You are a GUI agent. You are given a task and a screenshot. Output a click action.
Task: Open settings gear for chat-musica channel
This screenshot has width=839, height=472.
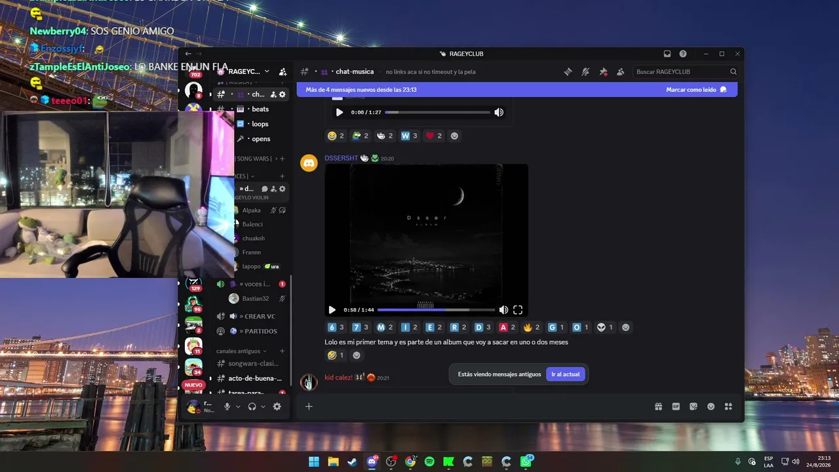coord(283,94)
